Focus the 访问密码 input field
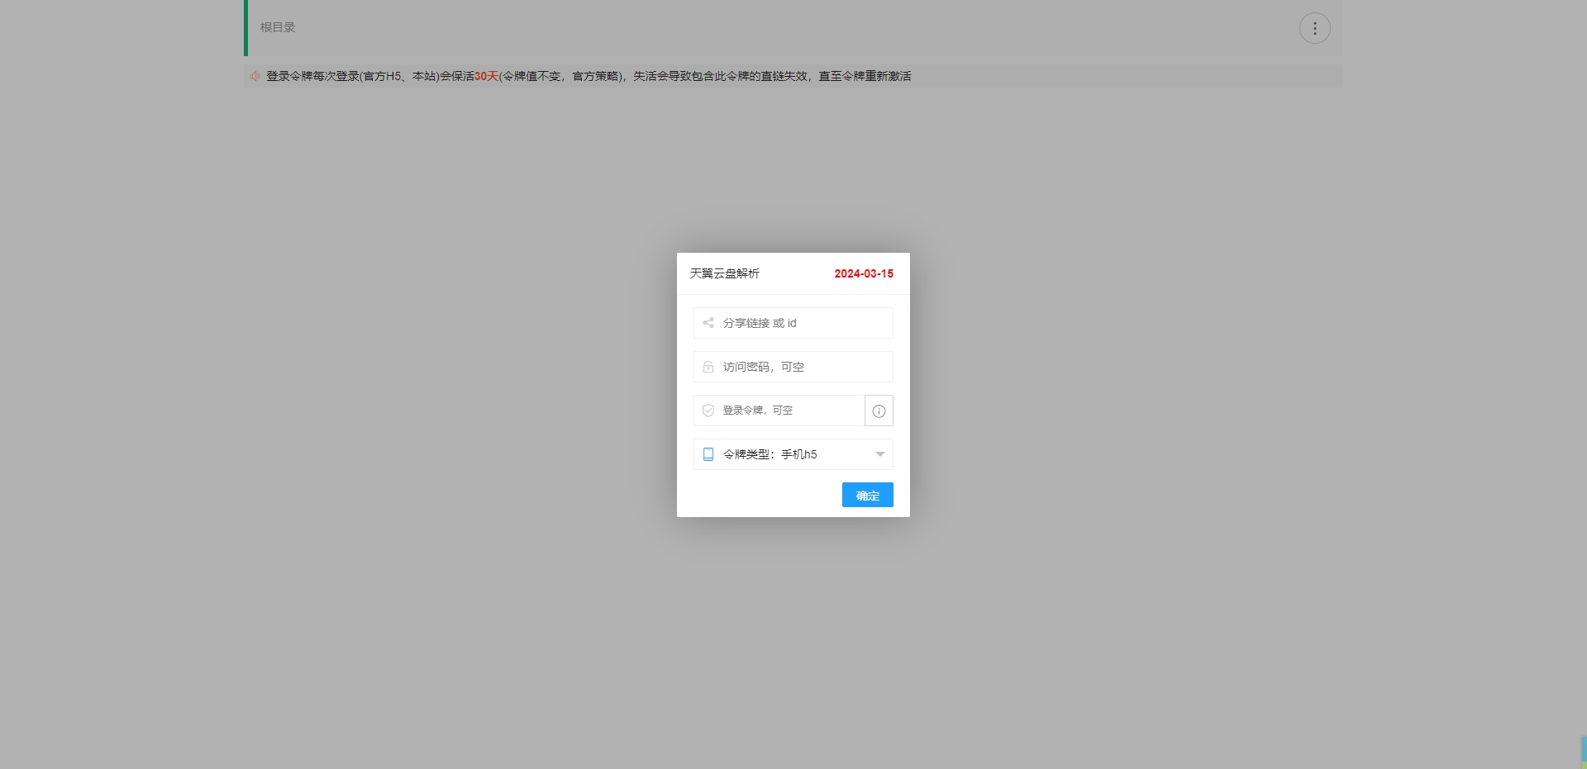The image size is (1587, 769). pyautogui.click(x=793, y=367)
